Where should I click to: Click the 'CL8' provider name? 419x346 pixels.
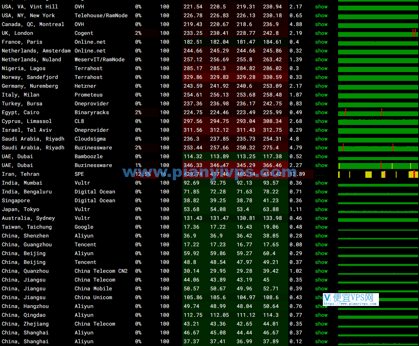click(79, 121)
